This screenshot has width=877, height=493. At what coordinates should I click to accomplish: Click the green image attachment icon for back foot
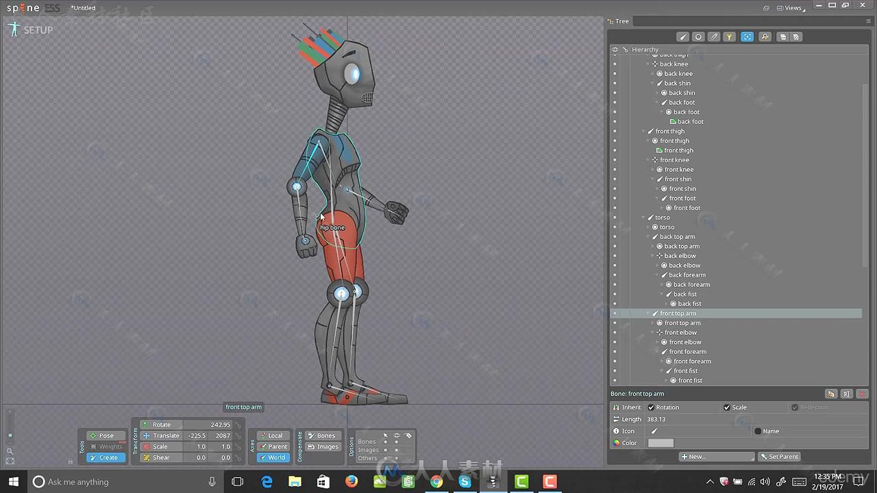(674, 122)
